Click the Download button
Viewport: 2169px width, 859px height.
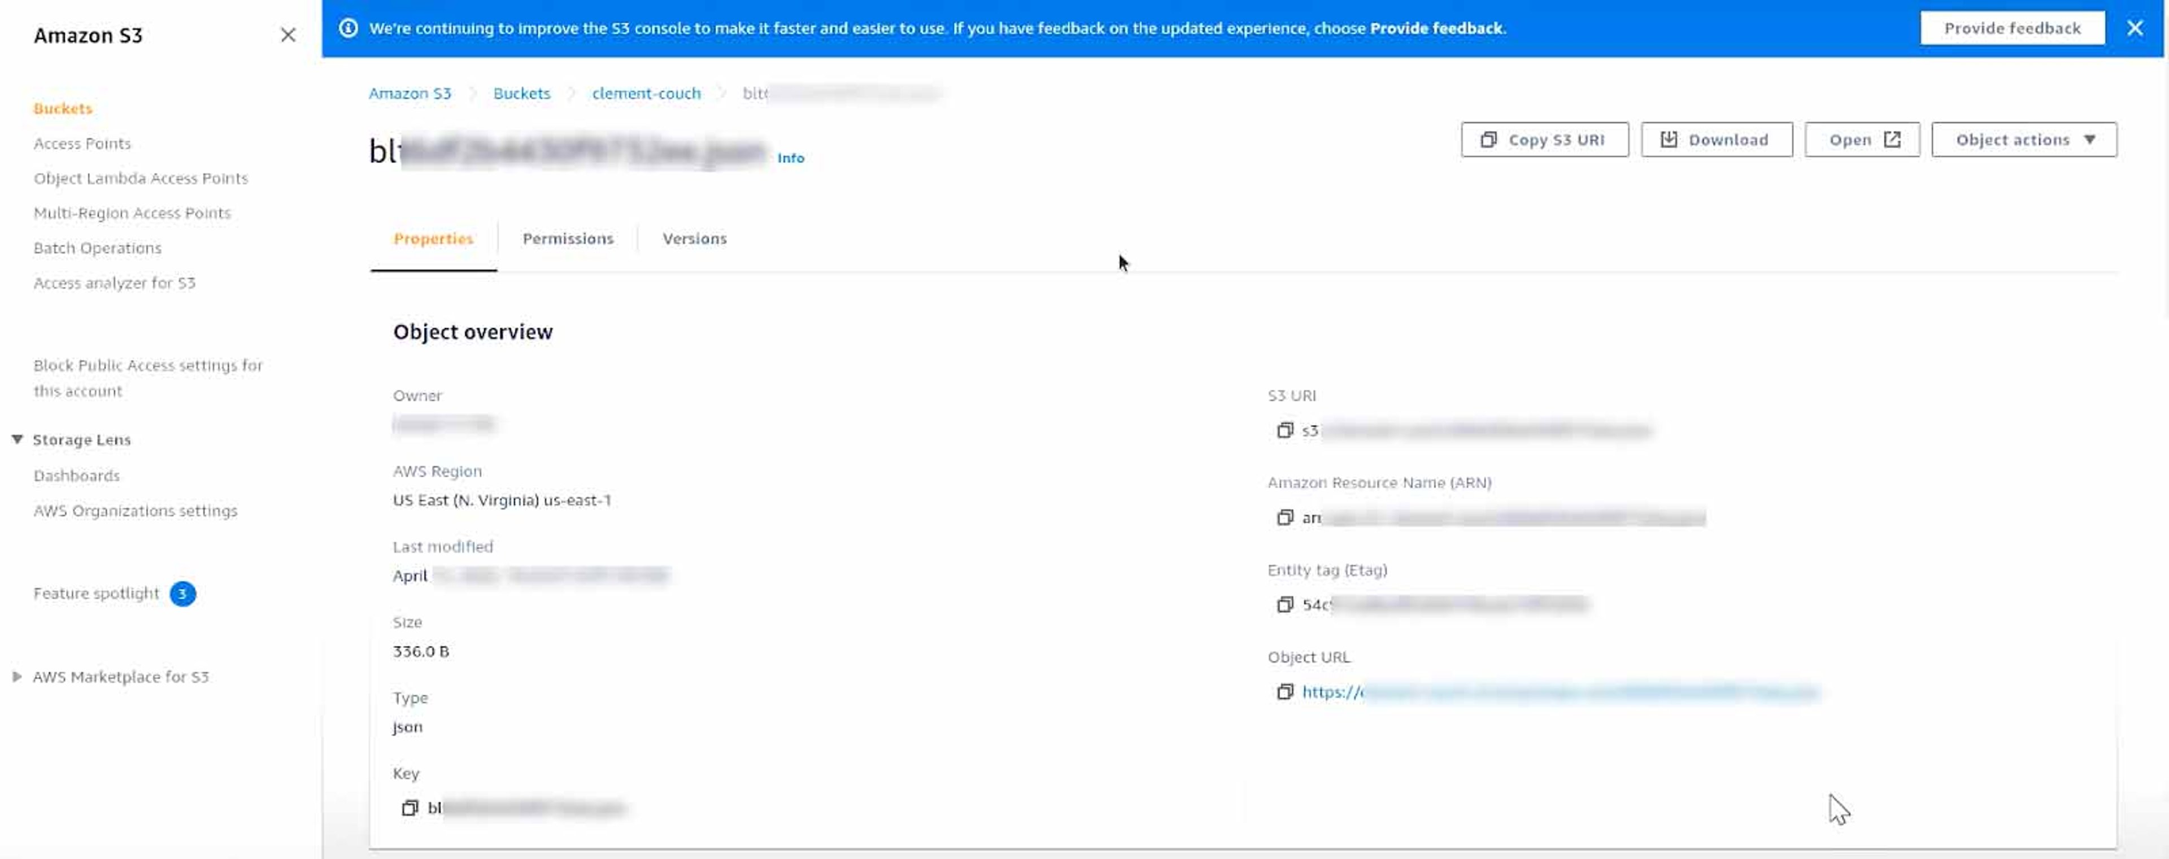pos(1716,140)
